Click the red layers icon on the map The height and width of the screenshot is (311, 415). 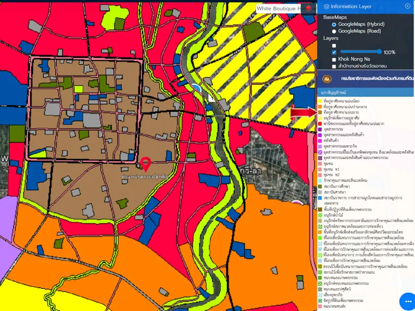coord(309,8)
